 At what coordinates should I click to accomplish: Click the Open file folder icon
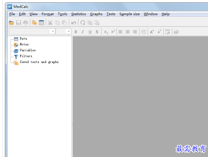(11, 23)
